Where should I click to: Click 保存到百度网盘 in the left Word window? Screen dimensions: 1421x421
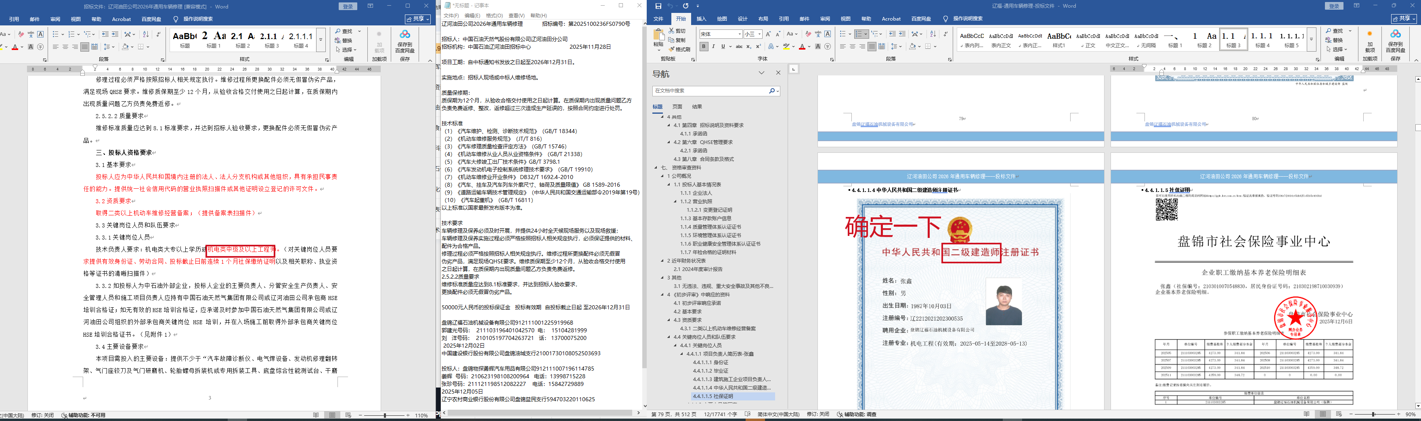point(405,42)
